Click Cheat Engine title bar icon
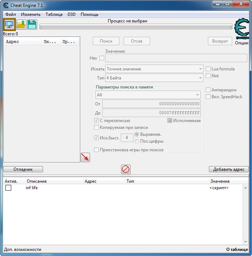252x256 pixels. pos(6,5)
